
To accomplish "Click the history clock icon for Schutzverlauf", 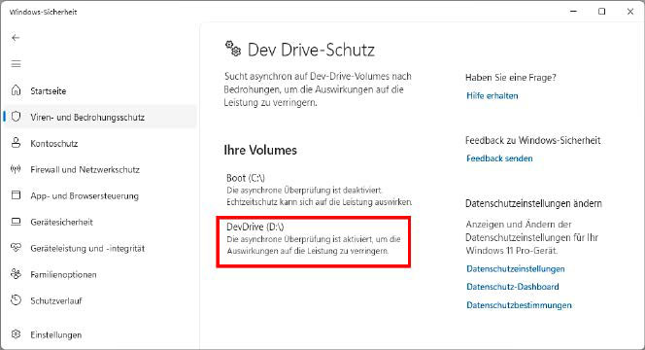I will click(16, 300).
